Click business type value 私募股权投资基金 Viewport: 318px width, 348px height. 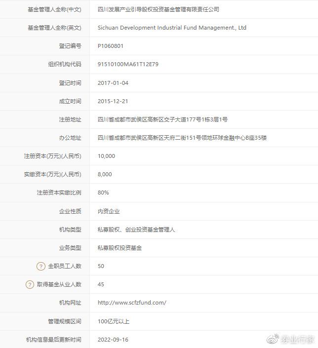(x=119, y=248)
